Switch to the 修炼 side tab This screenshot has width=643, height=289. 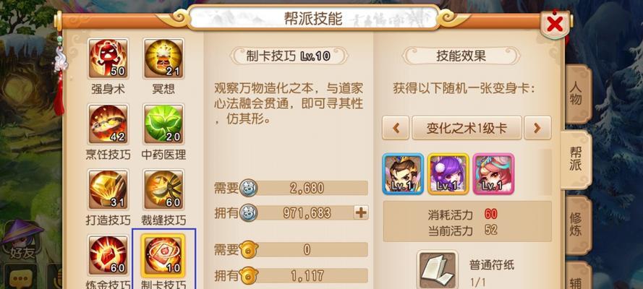click(577, 224)
